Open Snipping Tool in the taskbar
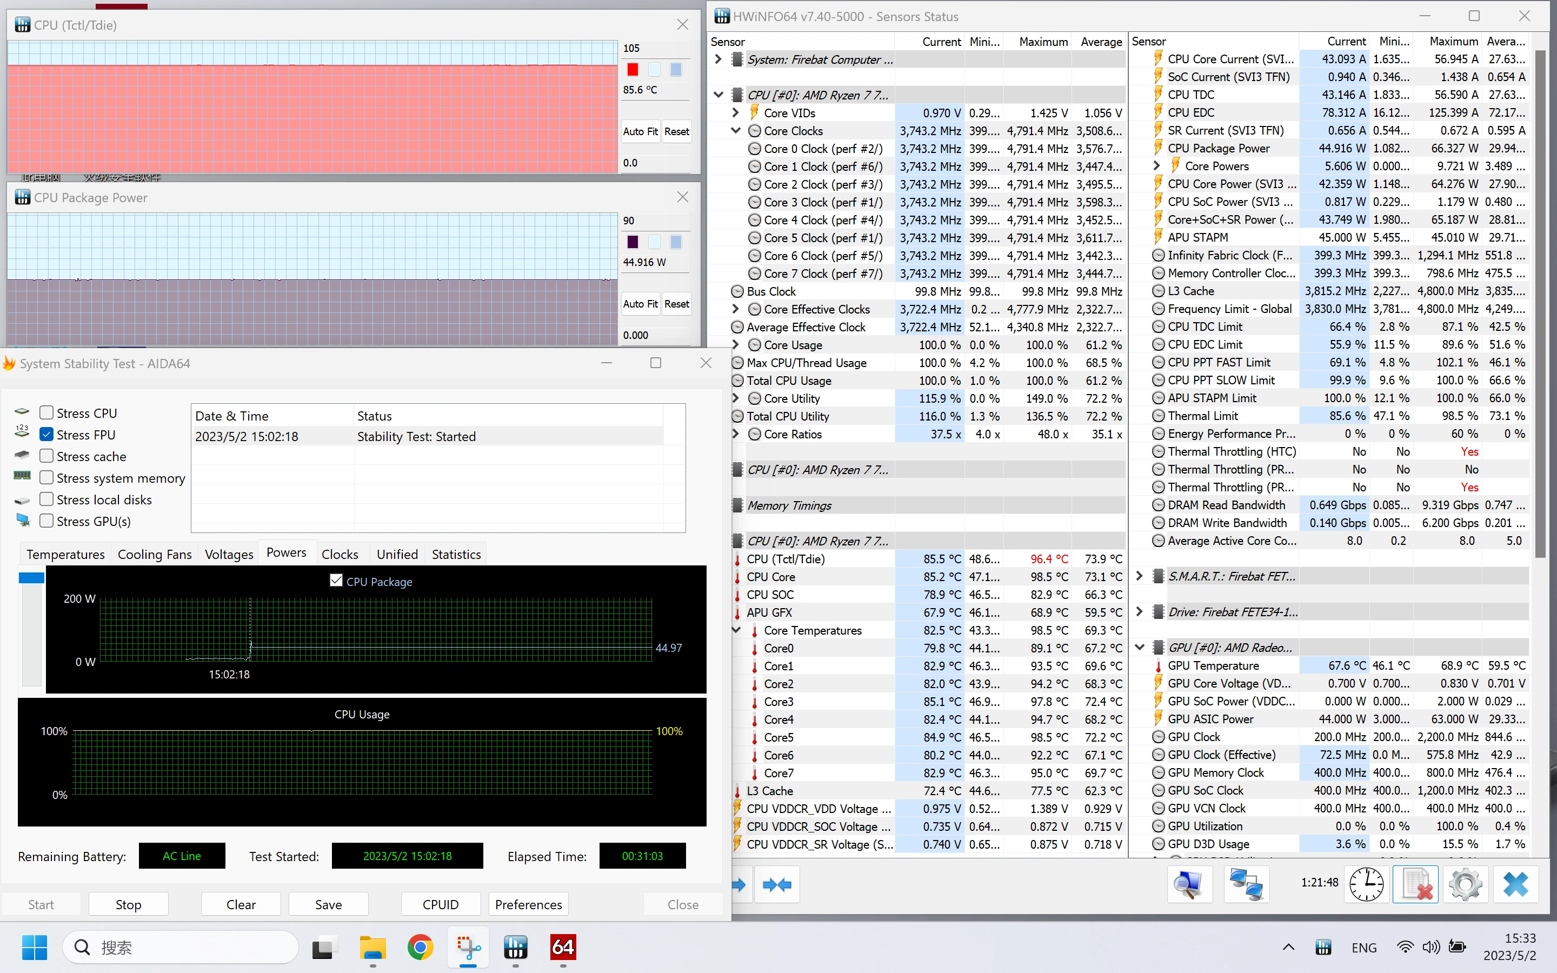Screen dimensions: 1557x973 tap(468, 947)
